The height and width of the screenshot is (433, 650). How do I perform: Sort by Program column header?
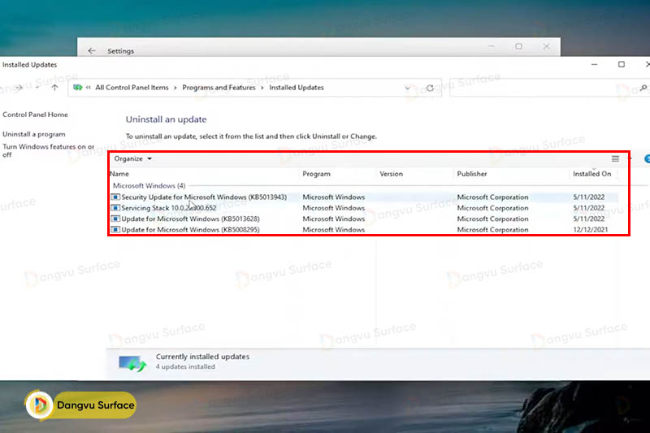pos(316,174)
